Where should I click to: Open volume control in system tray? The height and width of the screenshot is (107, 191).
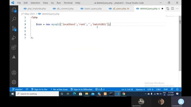(x=161, y=94)
